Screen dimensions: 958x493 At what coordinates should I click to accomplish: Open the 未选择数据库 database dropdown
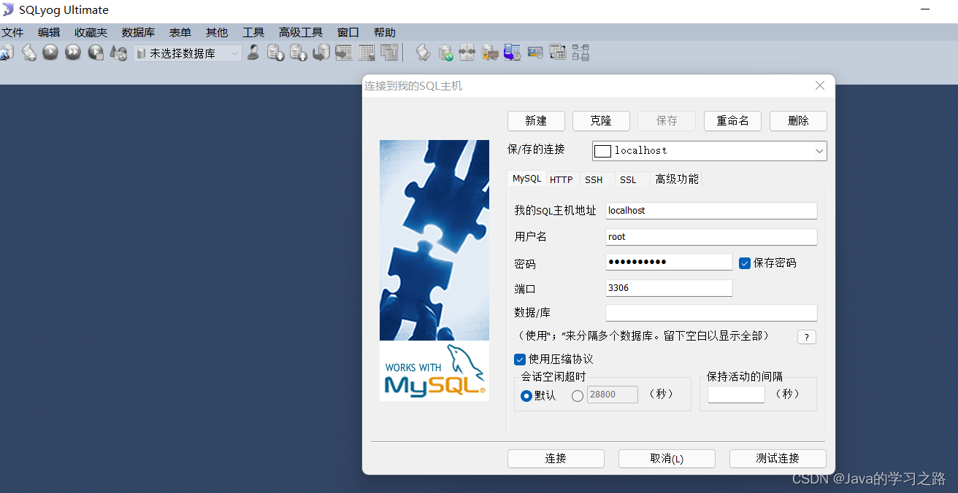188,53
